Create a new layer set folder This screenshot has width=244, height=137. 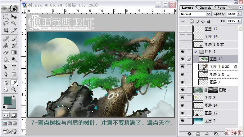pos(207,134)
